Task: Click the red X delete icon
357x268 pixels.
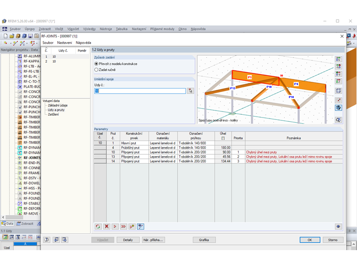Action: [107, 227]
